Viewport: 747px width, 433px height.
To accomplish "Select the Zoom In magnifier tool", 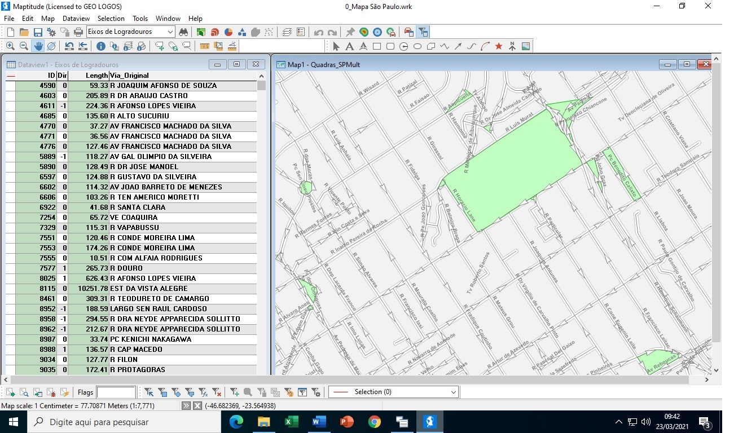I will pyautogui.click(x=11, y=46).
